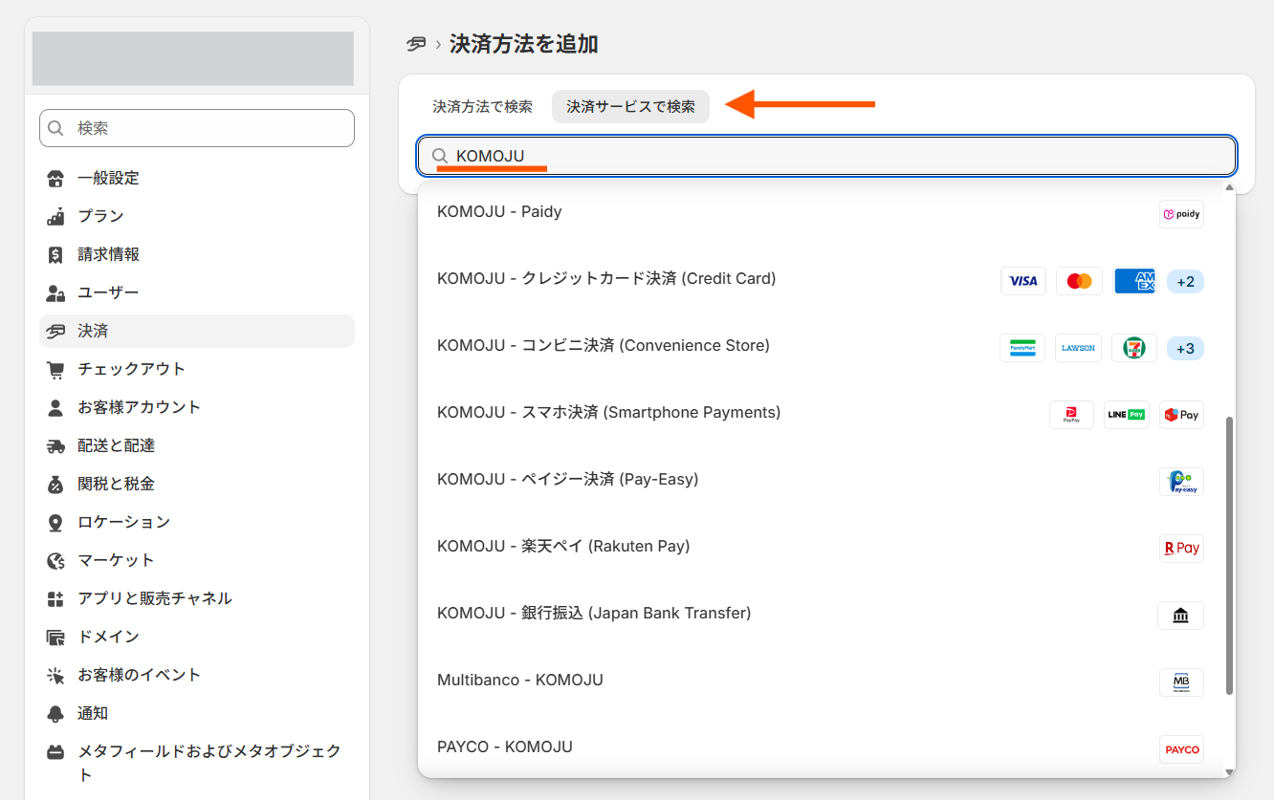
Task: Click the Multibanco MB logo
Action: 1181,682
